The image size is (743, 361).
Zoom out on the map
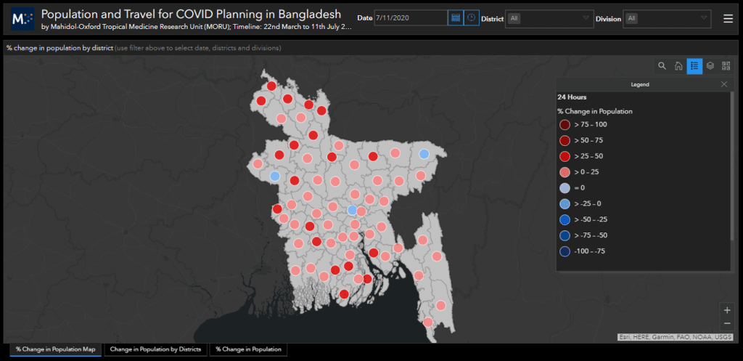[x=727, y=324]
